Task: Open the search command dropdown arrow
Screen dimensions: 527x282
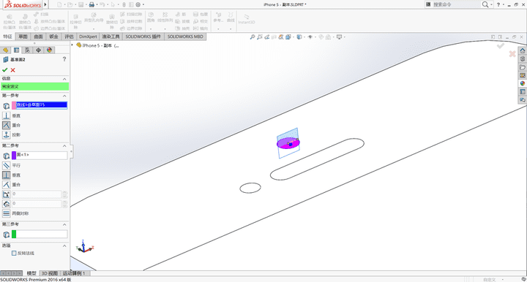Action: [492, 4]
